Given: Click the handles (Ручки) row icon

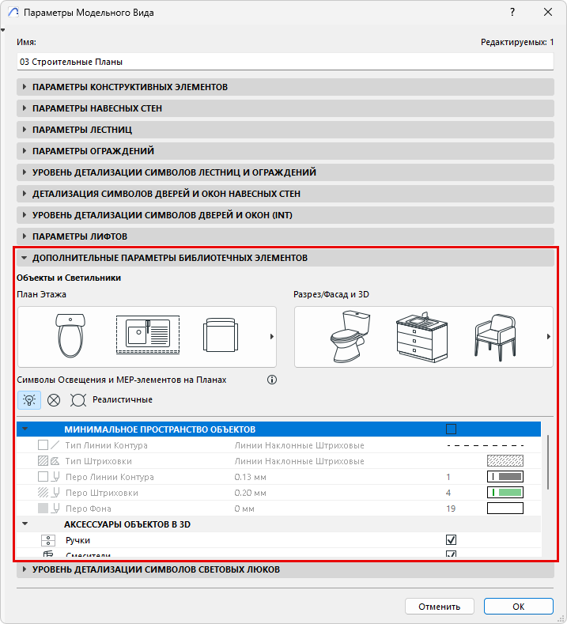Looking at the screenshot, I should [48, 540].
